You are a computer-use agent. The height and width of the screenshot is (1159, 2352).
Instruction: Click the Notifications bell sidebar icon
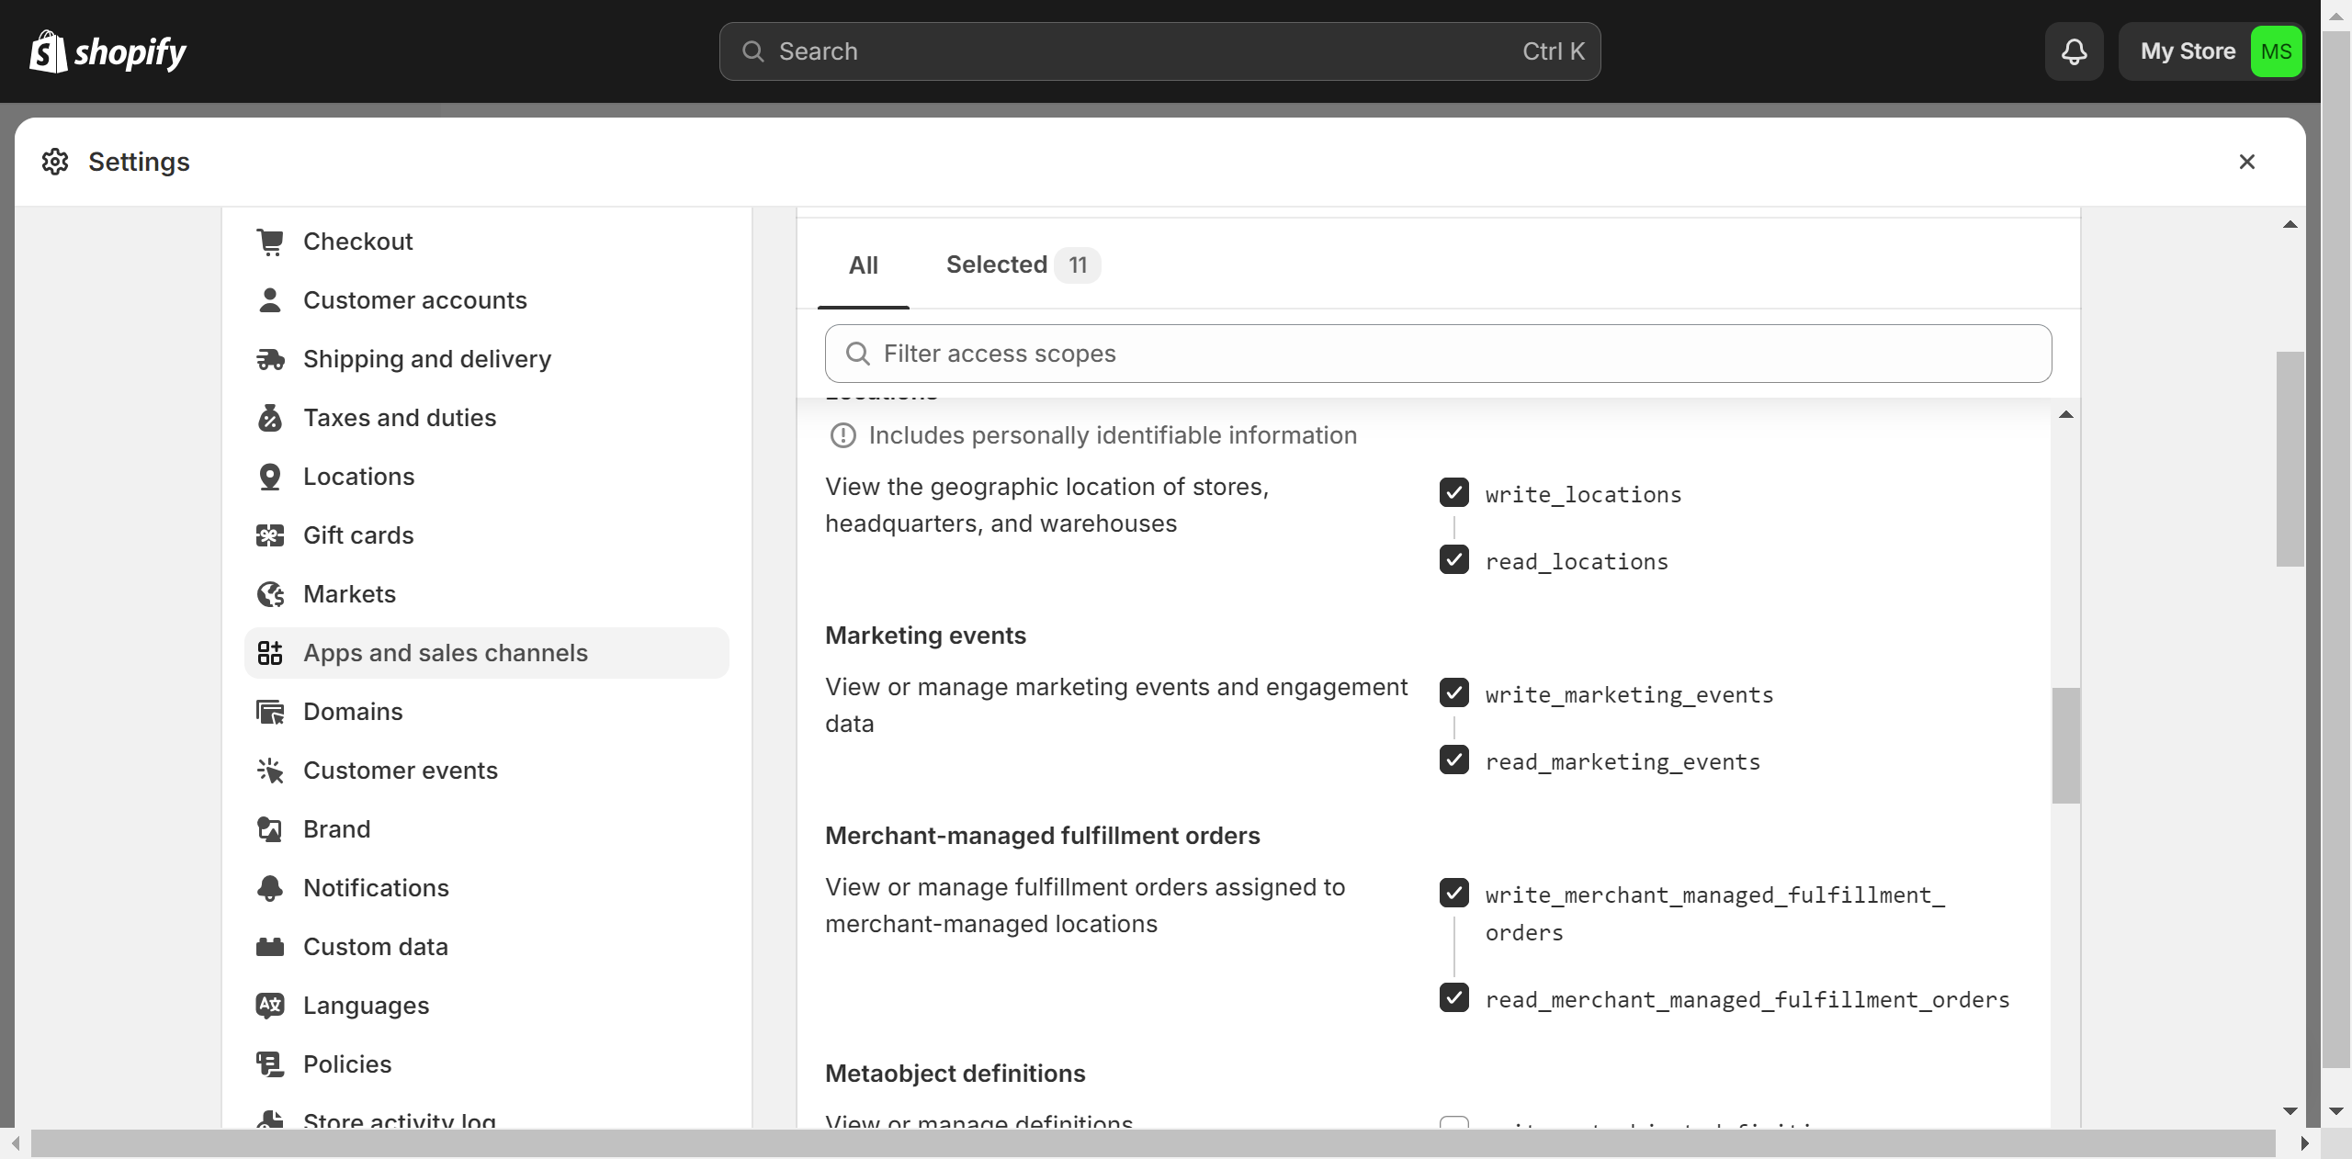(270, 888)
